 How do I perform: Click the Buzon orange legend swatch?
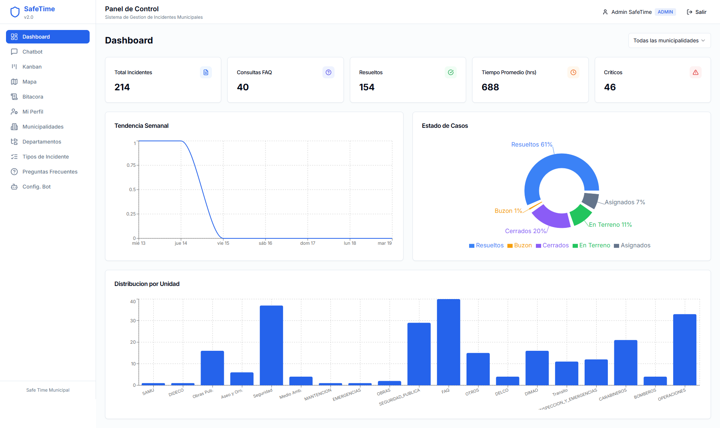coord(510,246)
